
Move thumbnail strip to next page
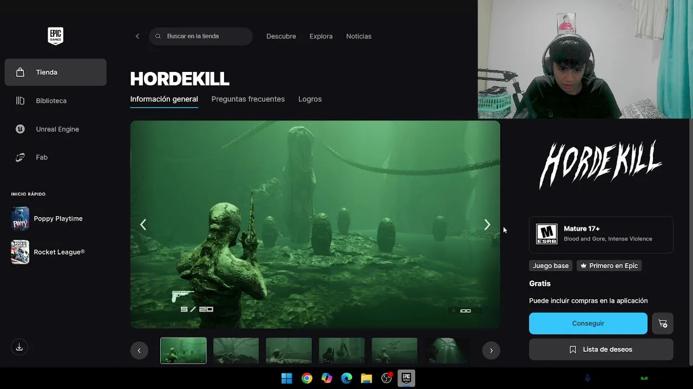[491, 351]
